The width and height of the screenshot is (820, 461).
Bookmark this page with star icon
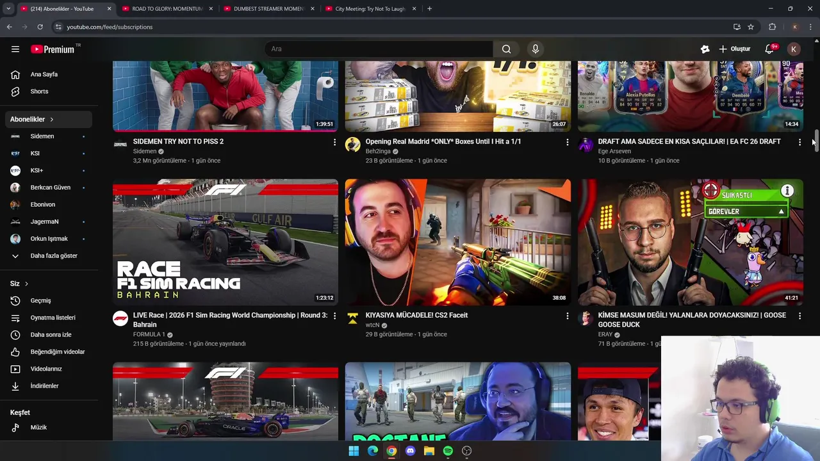(751, 27)
